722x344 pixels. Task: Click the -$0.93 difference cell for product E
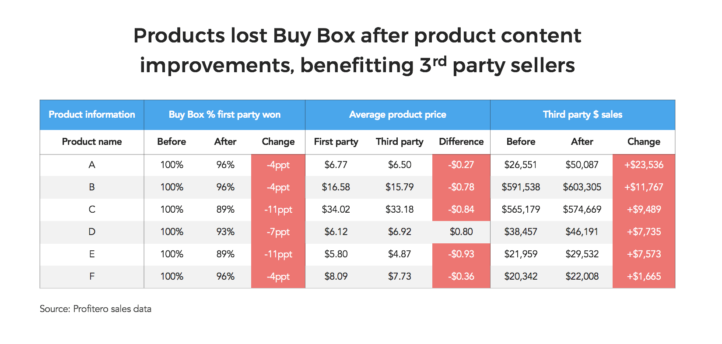click(x=461, y=254)
